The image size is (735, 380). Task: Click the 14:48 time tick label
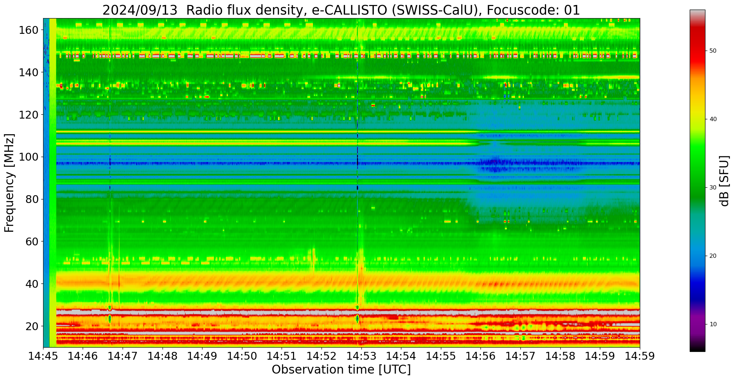pyautogui.click(x=163, y=356)
